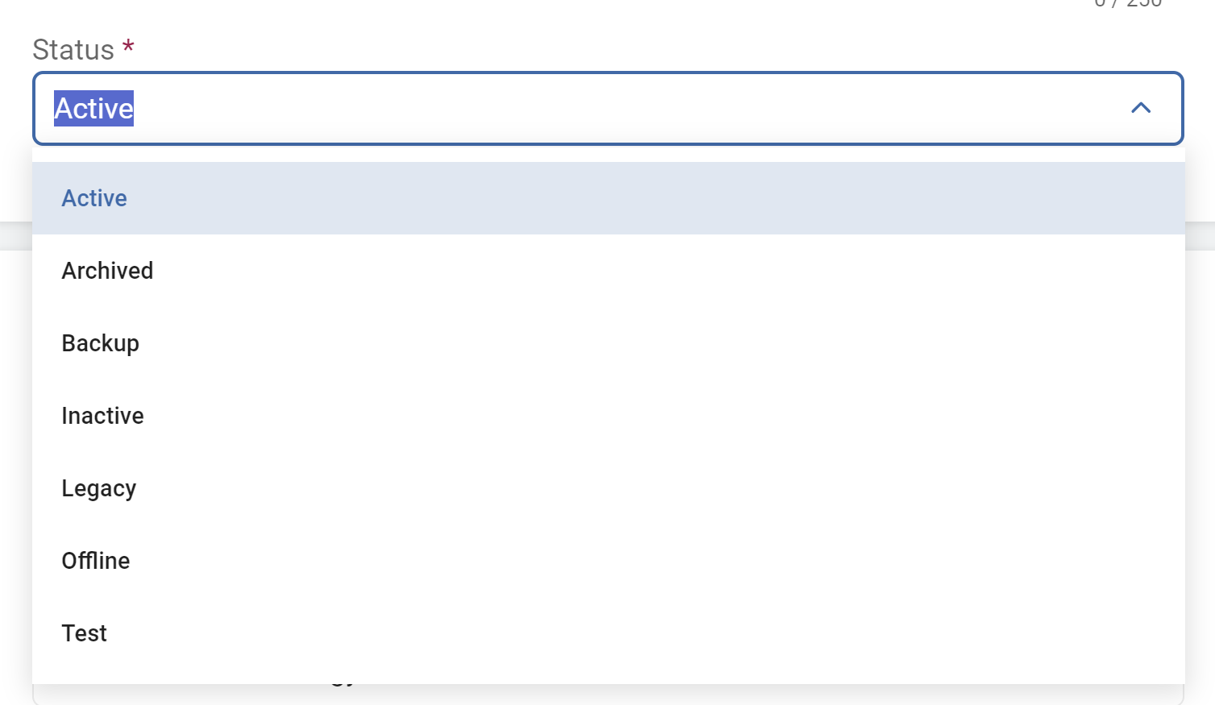
Task: Switch the status value to Offline
Action: (96, 561)
